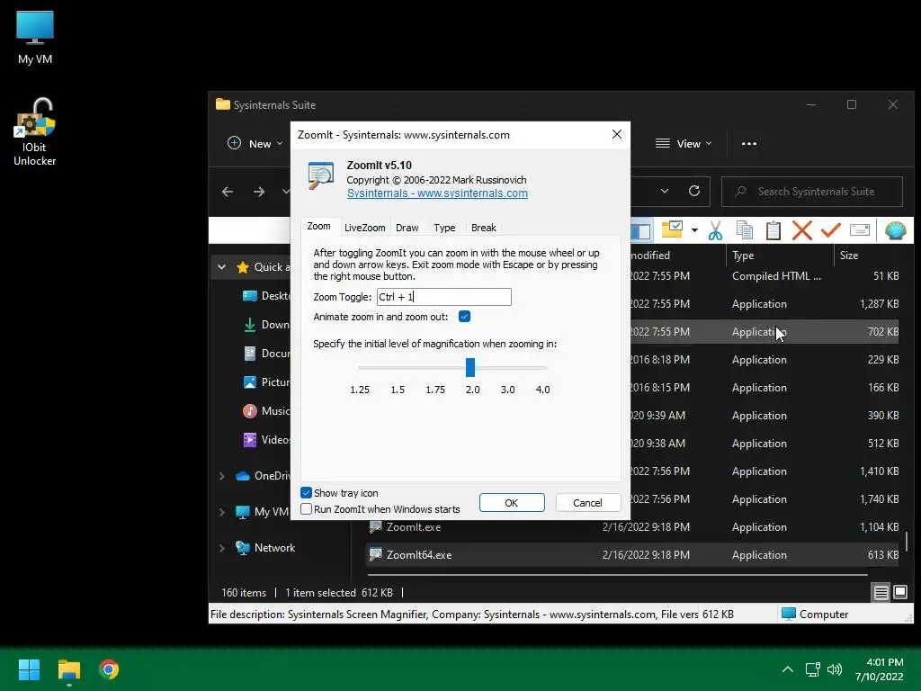Go back in Sysinternals Suite window
Image resolution: width=921 pixels, height=691 pixels.
click(228, 192)
